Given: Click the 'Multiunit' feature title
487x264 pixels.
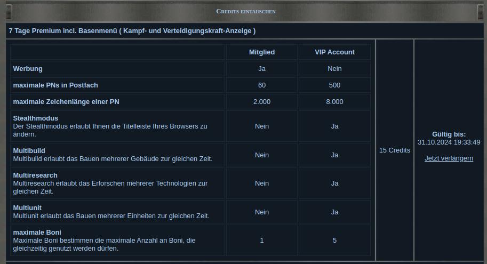Looking at the screenshot, I should [27, 208].
